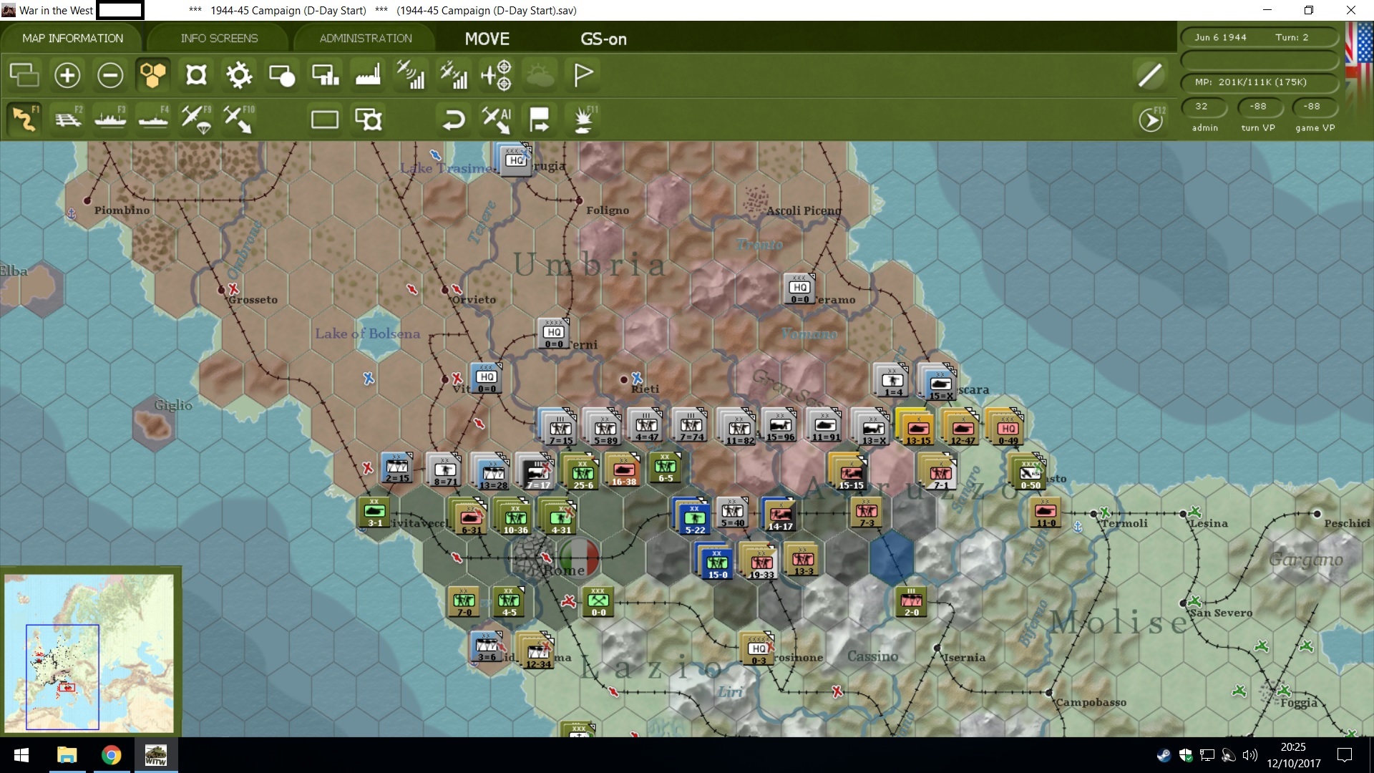Click the overlapping windows icon in toolbar

[24, 74]
